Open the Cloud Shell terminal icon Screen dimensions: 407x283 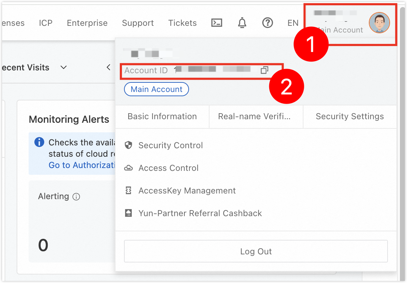tap(217, 23)
